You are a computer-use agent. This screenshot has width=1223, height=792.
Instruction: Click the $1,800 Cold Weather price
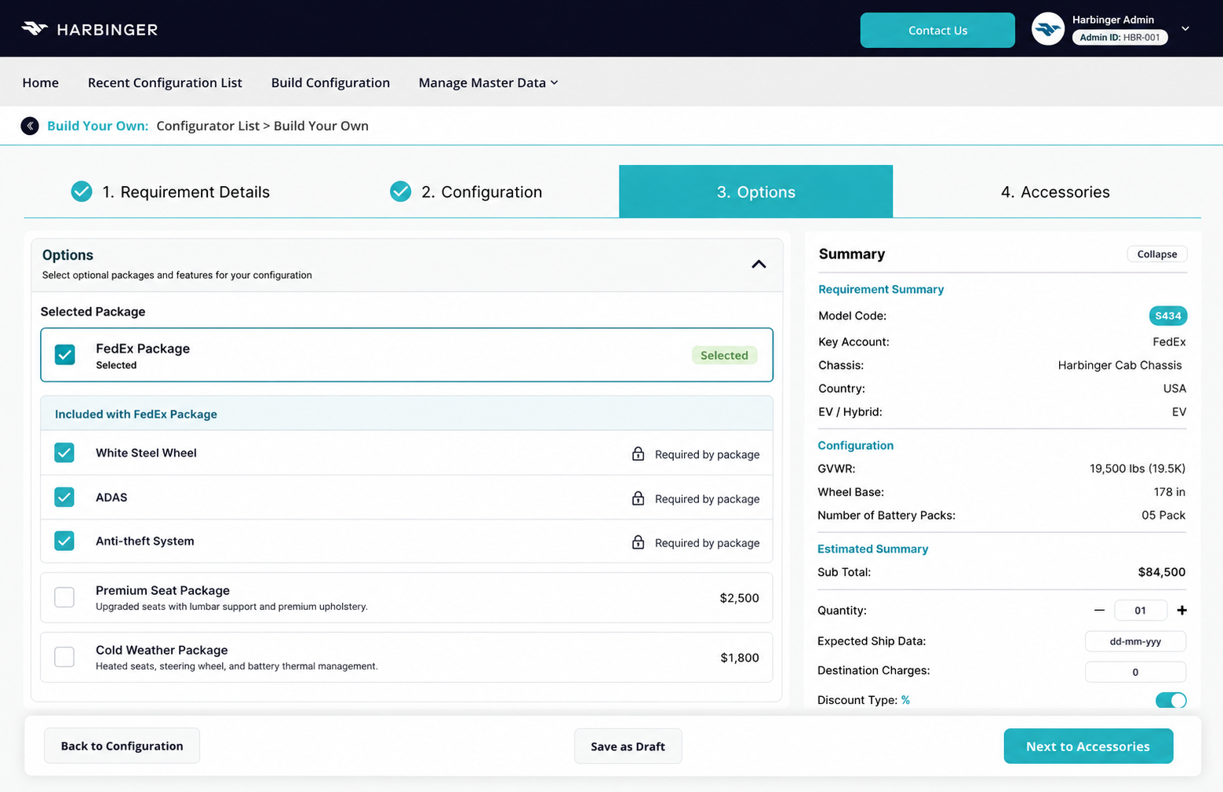[740, 658]
